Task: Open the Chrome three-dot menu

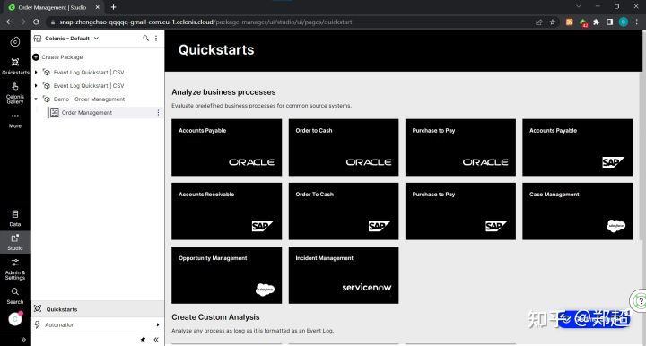Action: pyautogui.click(x=637, y=22)
